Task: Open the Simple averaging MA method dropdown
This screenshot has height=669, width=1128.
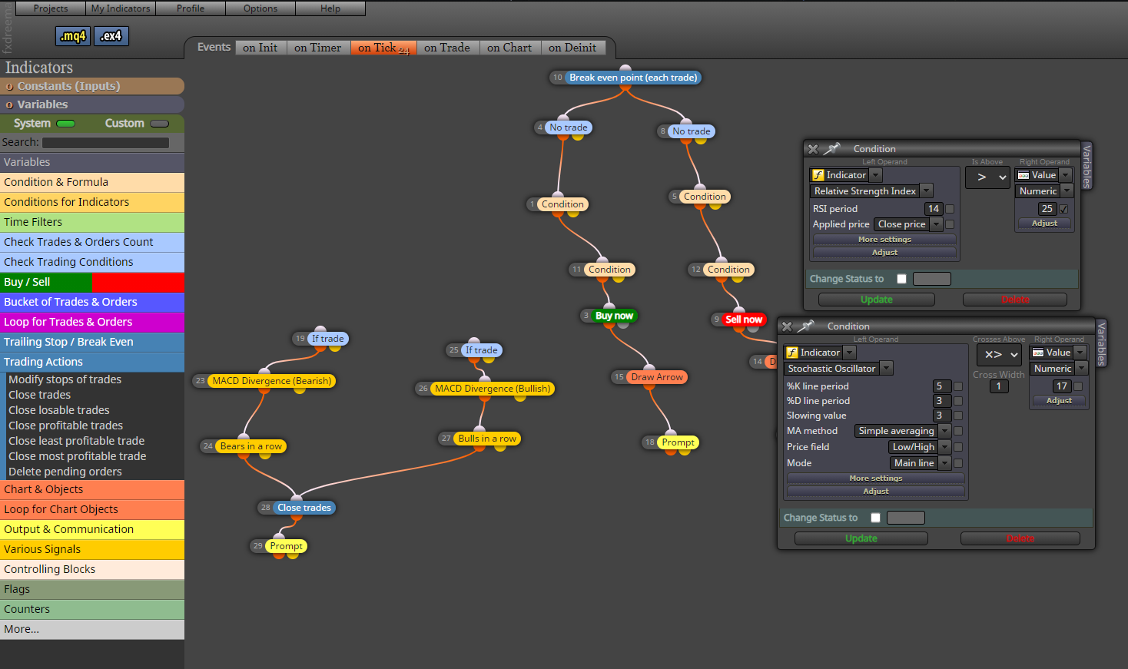Action: point(903,431)
